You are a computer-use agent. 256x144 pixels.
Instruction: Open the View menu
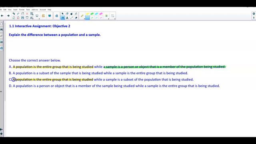[10, 10]
